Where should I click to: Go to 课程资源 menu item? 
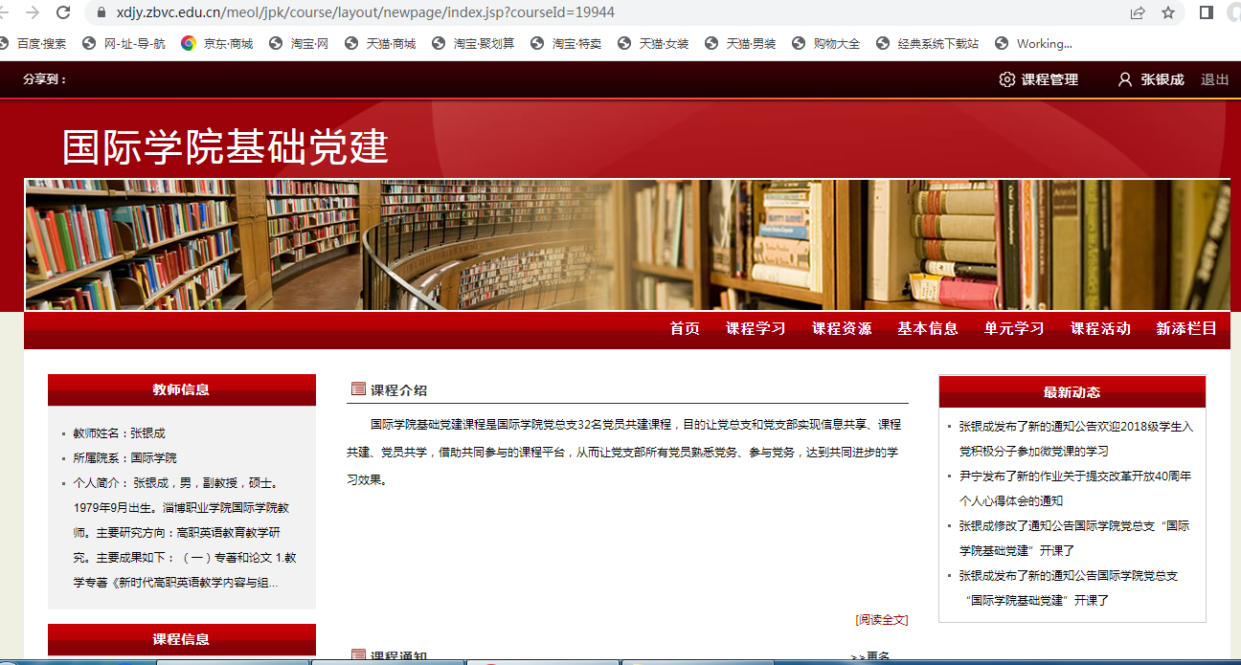842,328
